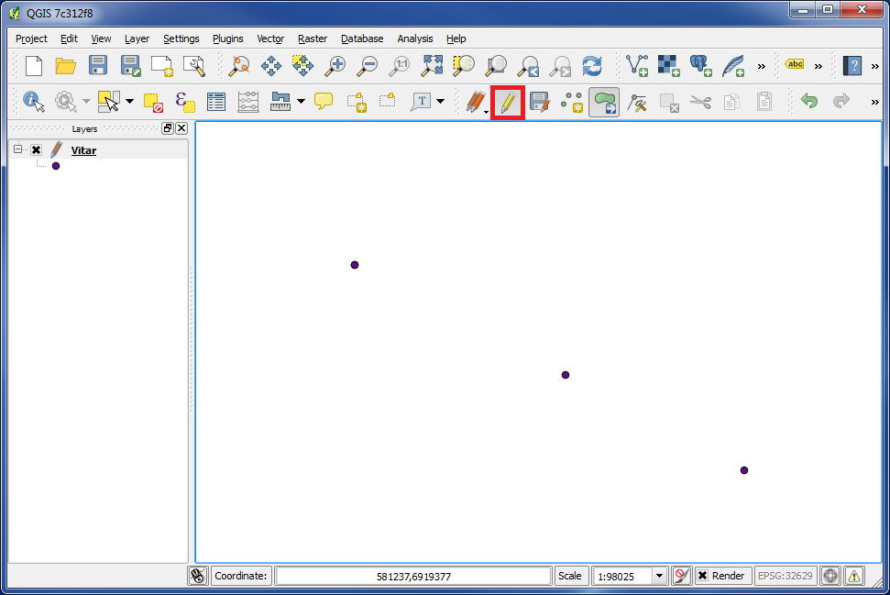Viewport: 890px width, 595px height.
Task: Select the Node tool
Action: (x=637, y=103)
